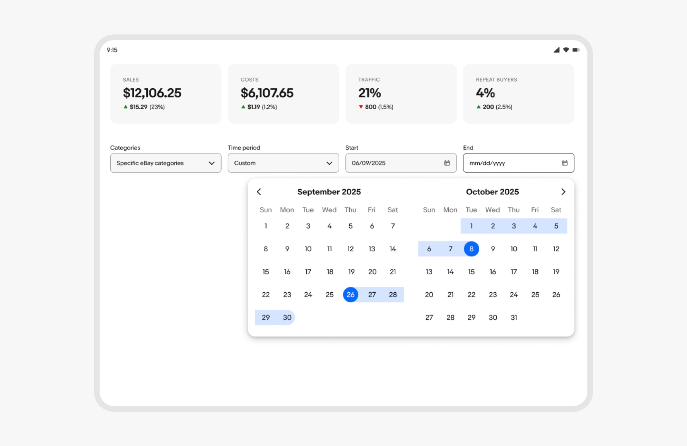The image size is (687, 446).
Task: Select September 10
Action: [x=308, y=249]
